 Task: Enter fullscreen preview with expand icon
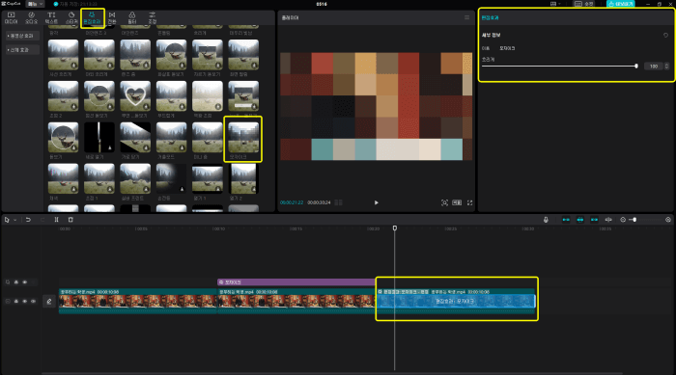(470, 202)
